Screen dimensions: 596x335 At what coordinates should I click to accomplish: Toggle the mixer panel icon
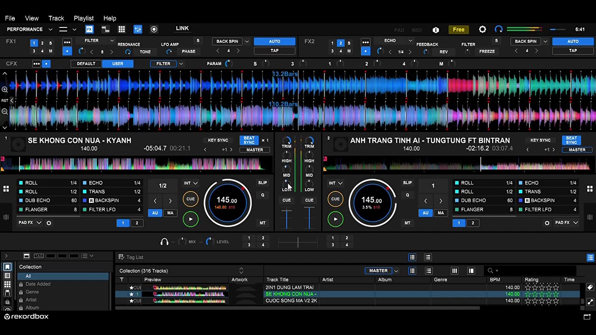138,29
